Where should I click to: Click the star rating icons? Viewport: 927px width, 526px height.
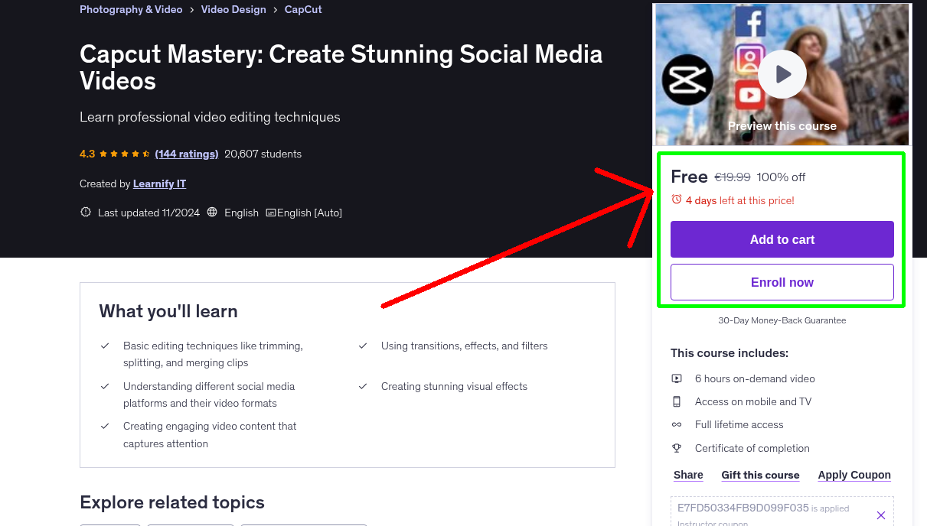pyautogui.click(x=125, y=154)
